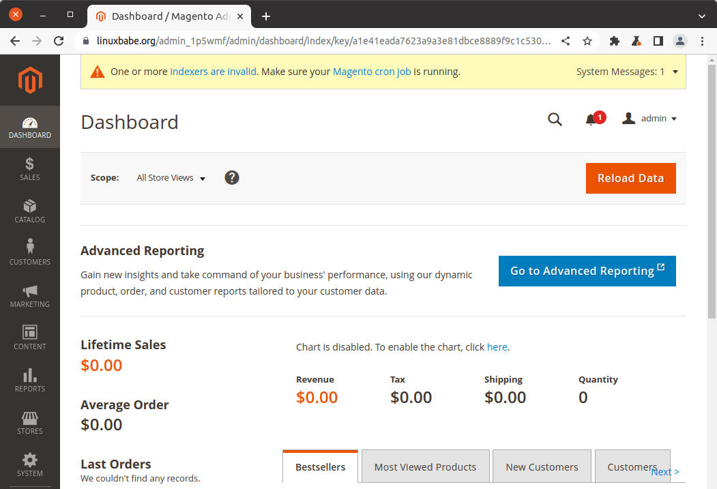The width and height of the screenshot is (717, 489).
Task: Open Content sidebar menu
Action: point(29,338)
